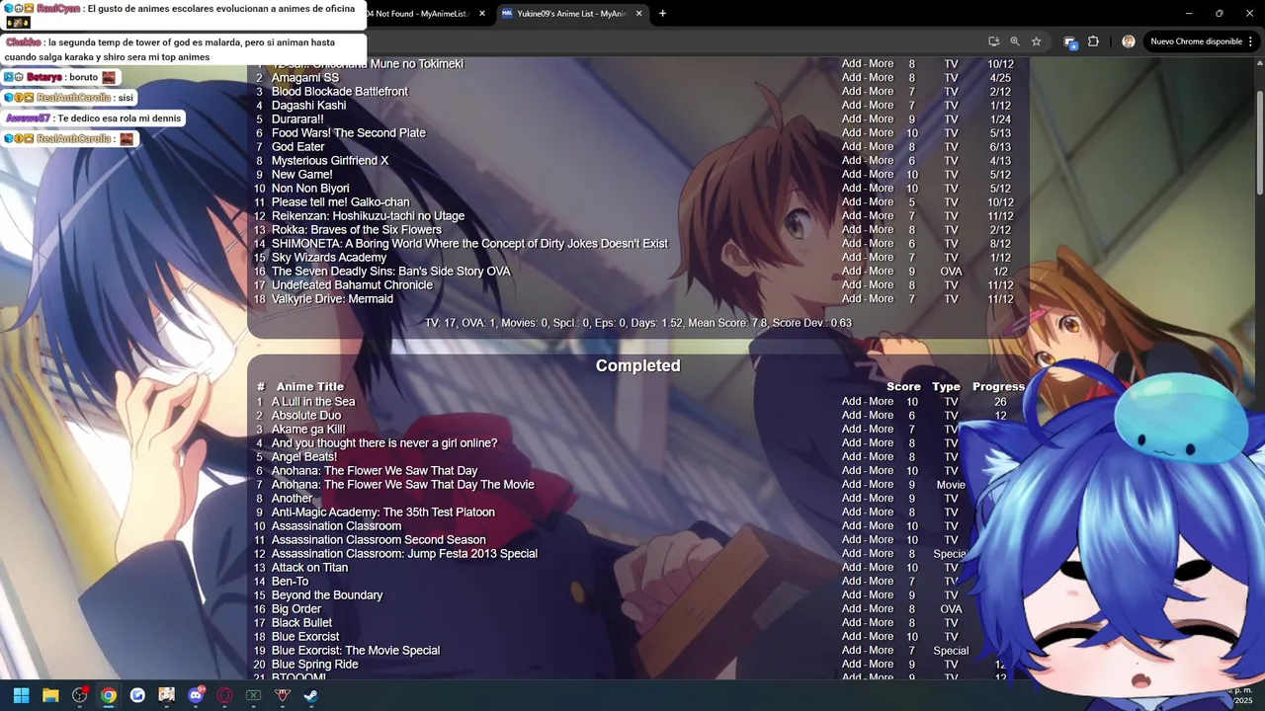The image size is (1265, 711).
Task: Open Undefeated Bahamut Chronicle
Action: tap(352, 285)
